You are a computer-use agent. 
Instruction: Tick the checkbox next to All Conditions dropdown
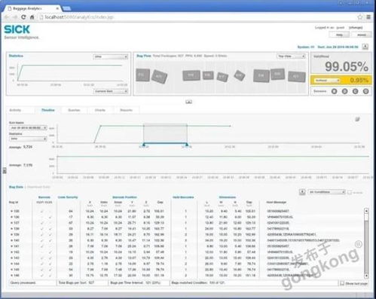pos(350,192)
